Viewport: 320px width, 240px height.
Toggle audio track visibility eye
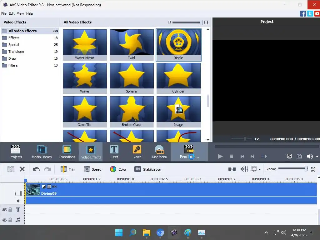click(4, 220)
